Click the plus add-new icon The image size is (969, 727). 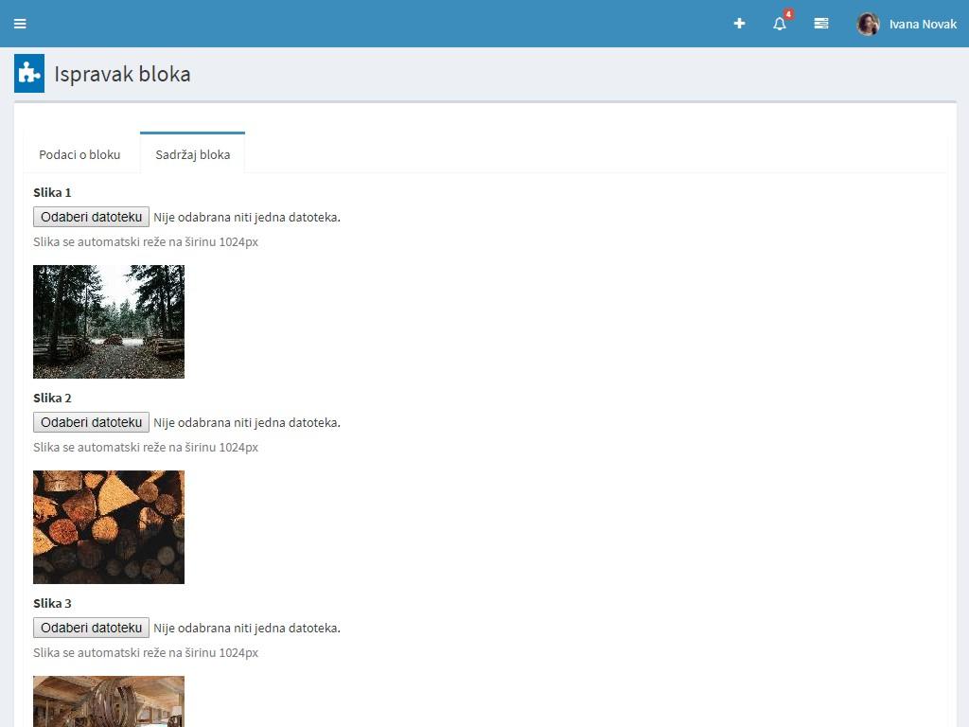pos(739,24)
